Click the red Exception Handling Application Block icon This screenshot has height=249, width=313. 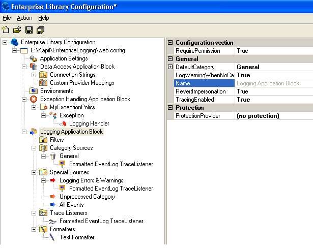(x=34, y=99)
